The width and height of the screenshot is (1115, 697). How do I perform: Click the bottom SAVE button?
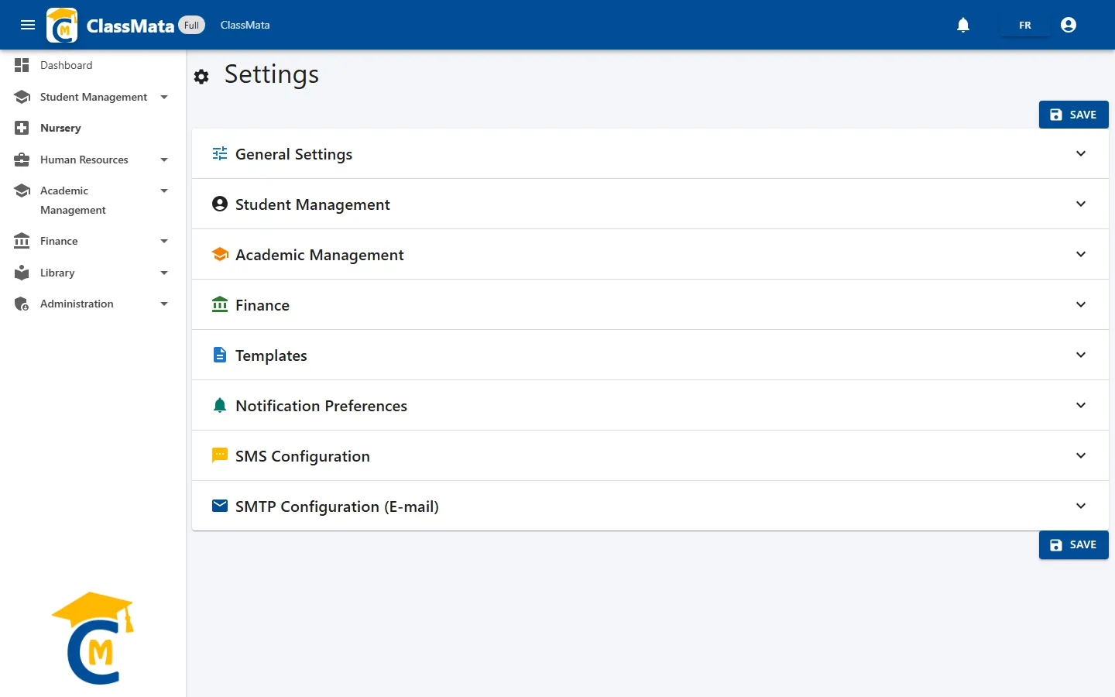1073,544
